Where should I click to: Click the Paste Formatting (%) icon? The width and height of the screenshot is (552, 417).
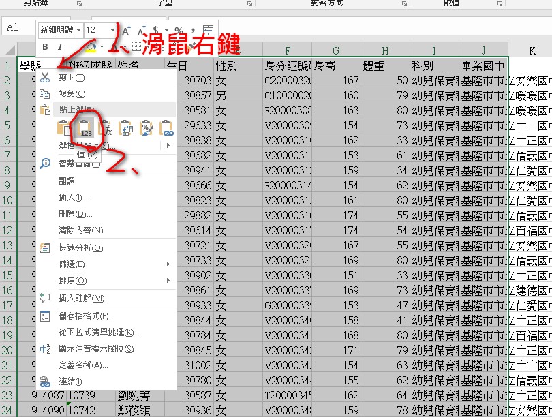coord(146,128)
